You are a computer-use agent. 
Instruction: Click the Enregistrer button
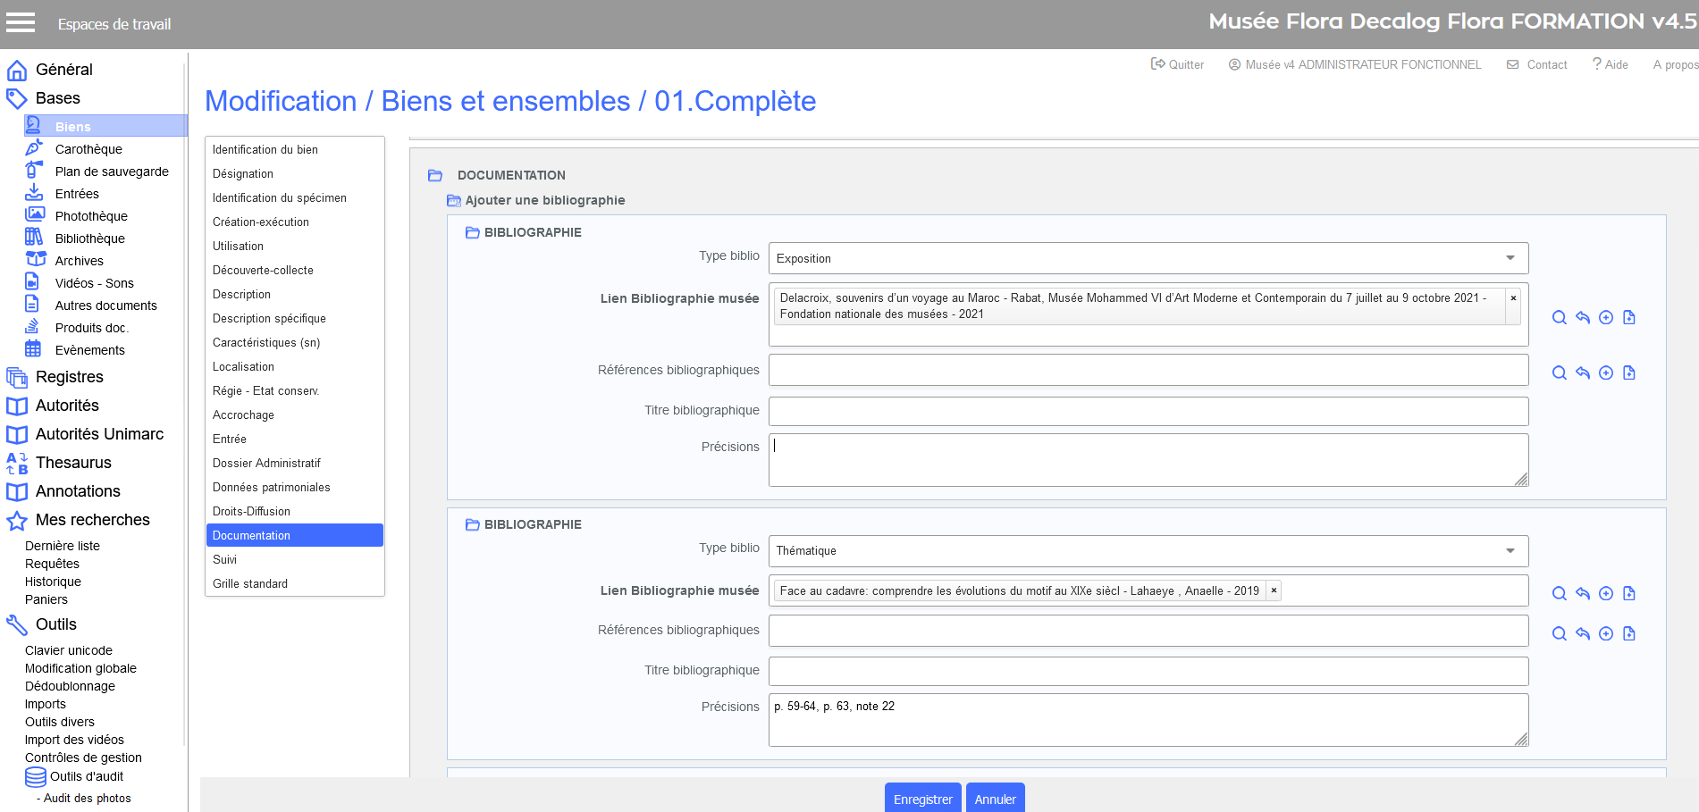tap(922, 799)
